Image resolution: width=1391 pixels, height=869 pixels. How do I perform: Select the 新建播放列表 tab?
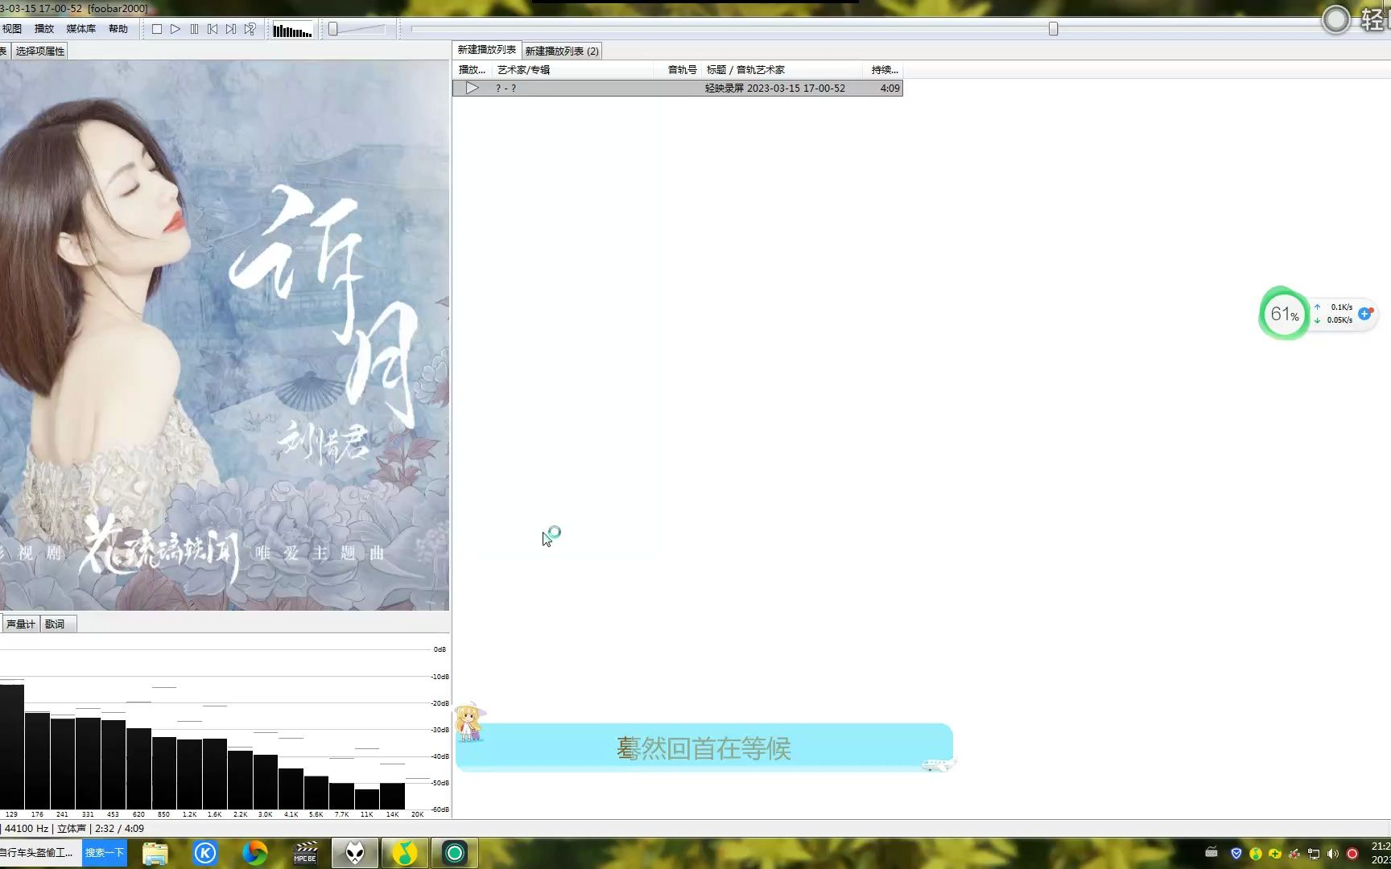(x=487, y=50)
